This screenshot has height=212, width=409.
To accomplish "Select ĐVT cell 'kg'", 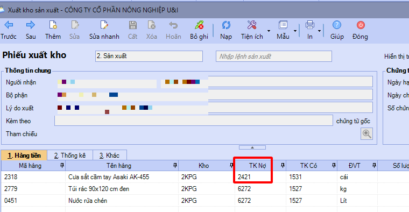I will coord(357,188).
